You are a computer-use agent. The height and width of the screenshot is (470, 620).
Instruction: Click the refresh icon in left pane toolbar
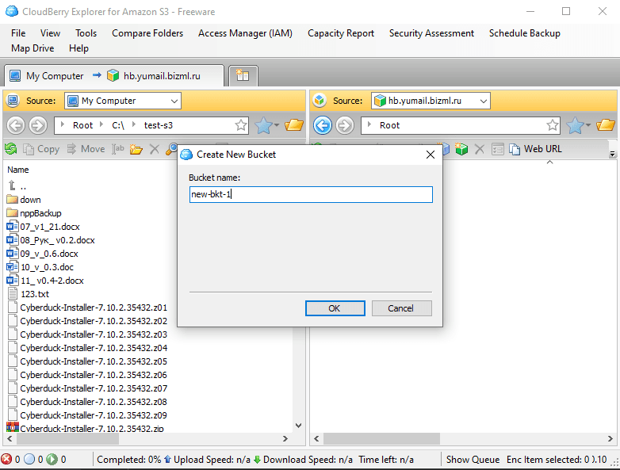pos(10,149)
